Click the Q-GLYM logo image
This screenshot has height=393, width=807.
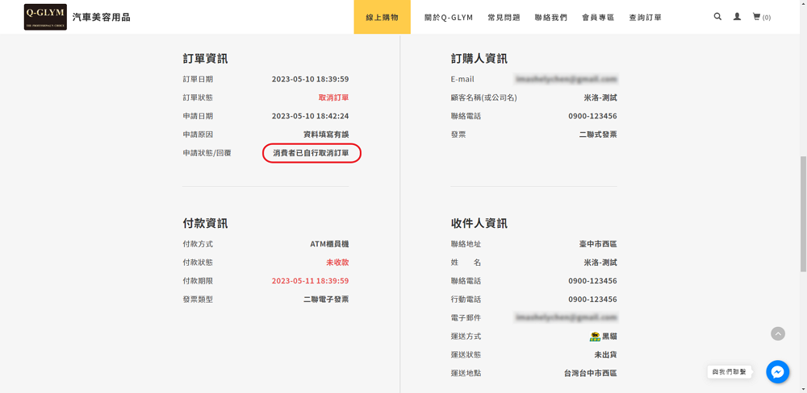(x=45, y=17)
